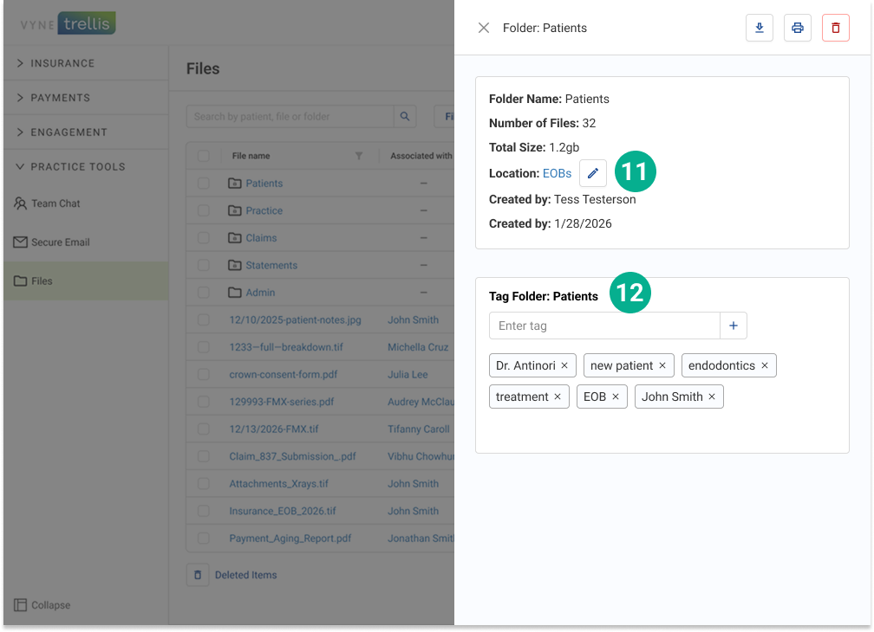Click the search magnifier icon

point(405,116)
